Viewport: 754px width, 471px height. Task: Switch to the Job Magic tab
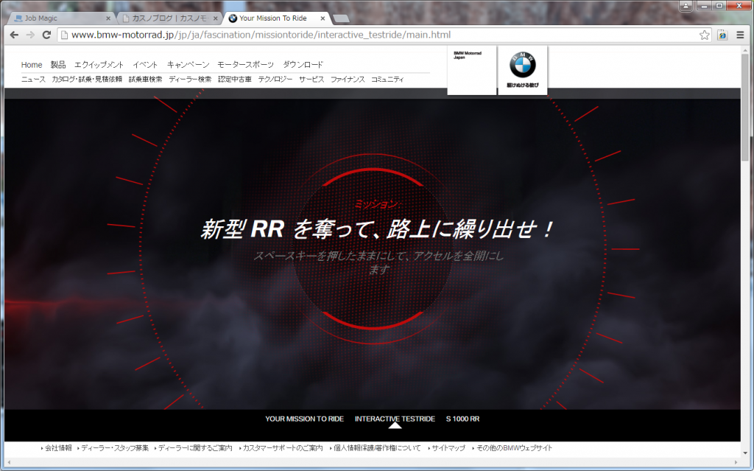[x=62, y=18]
